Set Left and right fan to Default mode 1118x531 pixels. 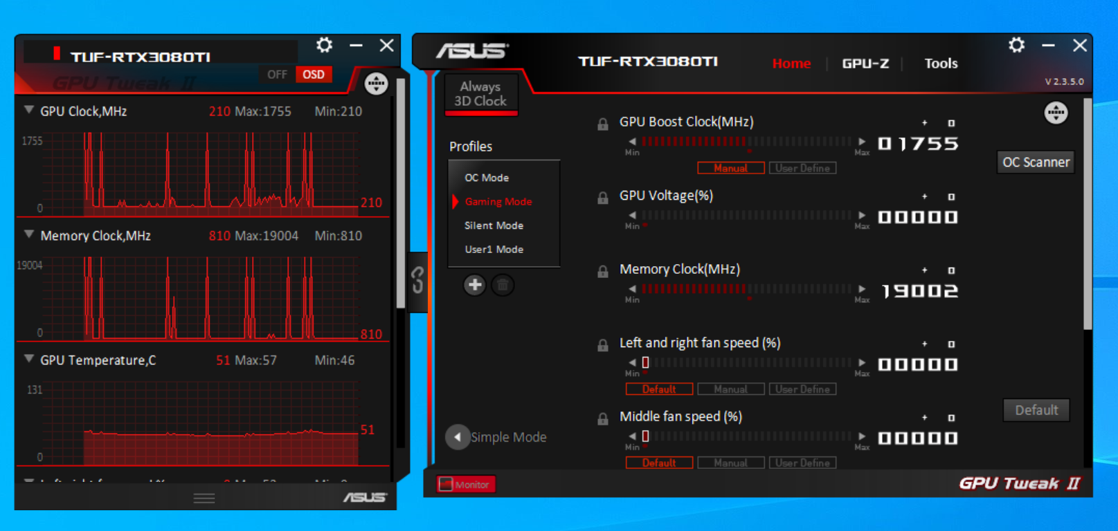(x=659, y=389)
